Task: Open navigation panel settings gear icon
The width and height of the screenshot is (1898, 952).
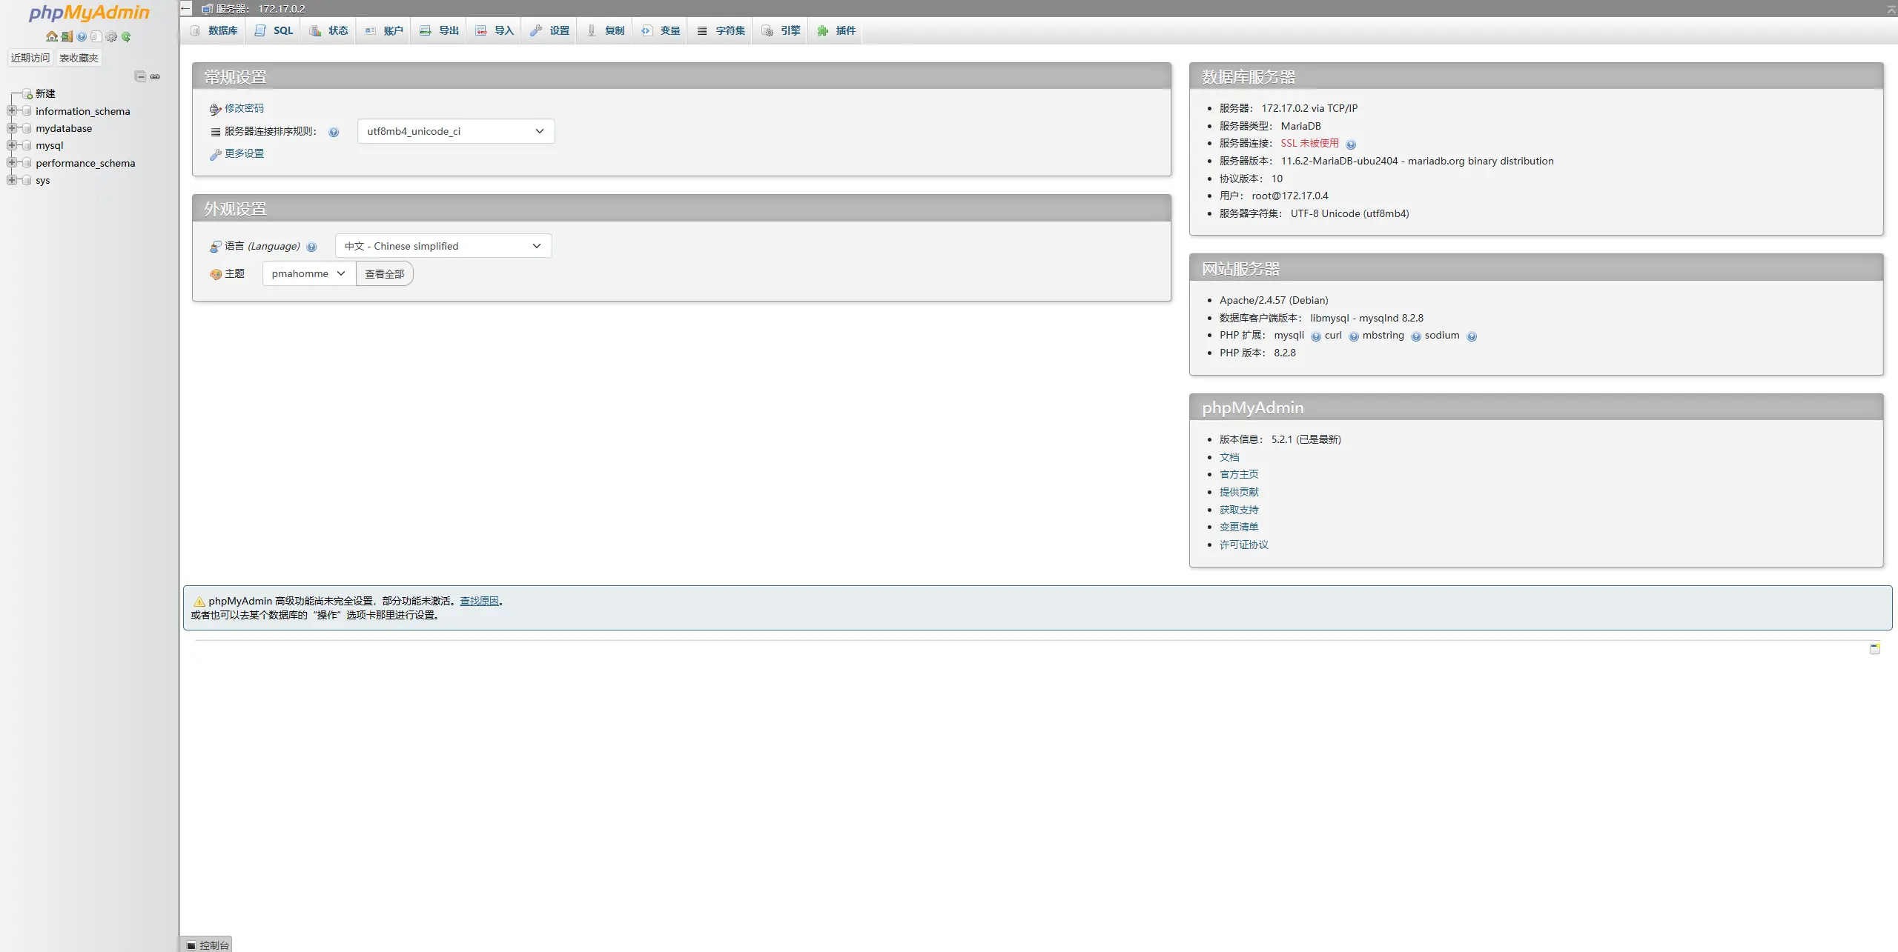Action: (x=111, y=36)
